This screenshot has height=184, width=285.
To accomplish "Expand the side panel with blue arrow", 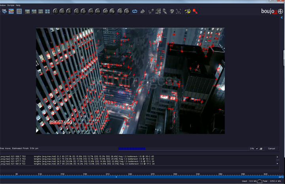I will pos(281,18).
